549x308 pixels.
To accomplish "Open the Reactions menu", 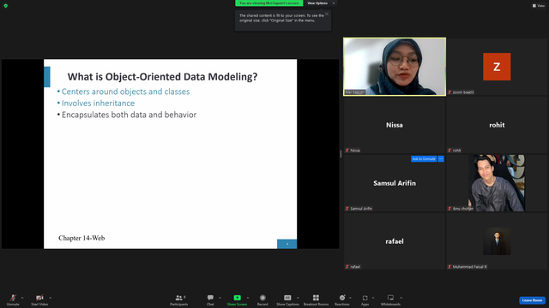I will point(342,299).
